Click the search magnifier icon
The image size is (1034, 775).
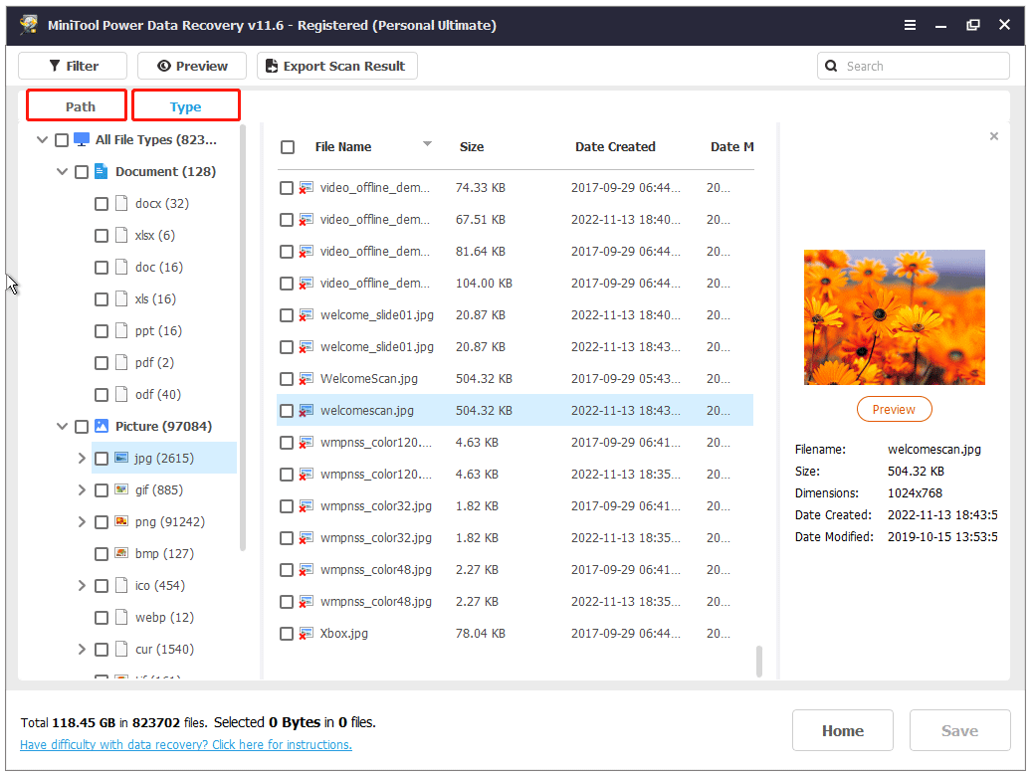832,66
